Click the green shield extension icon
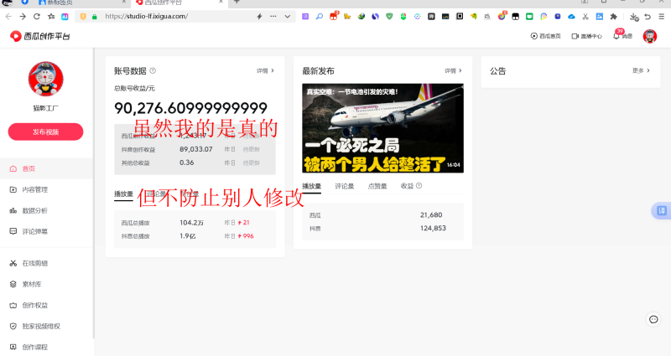 [389, 16]
